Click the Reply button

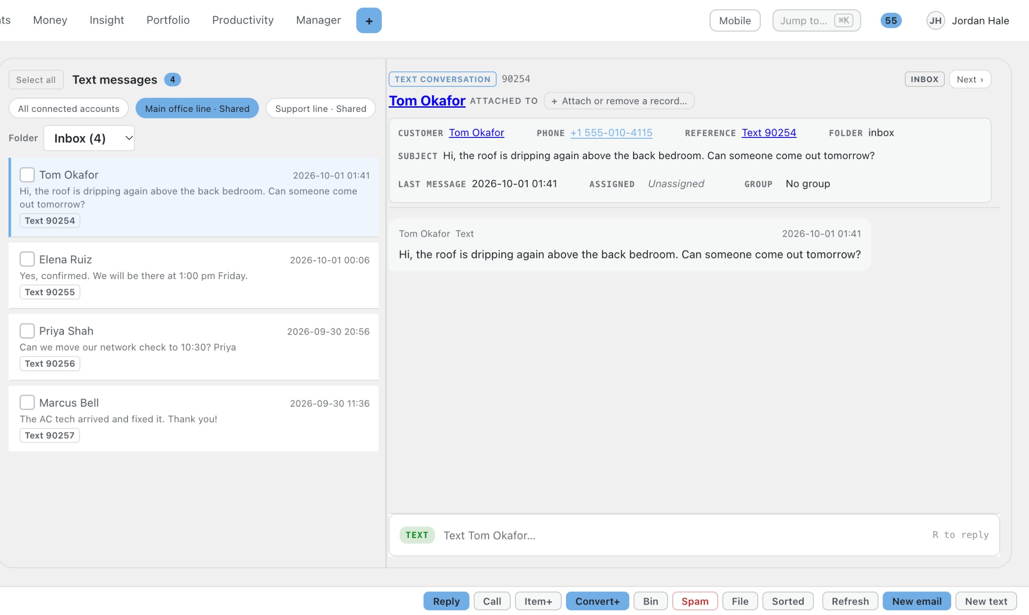pyautogui.click(x=446, y=601)
